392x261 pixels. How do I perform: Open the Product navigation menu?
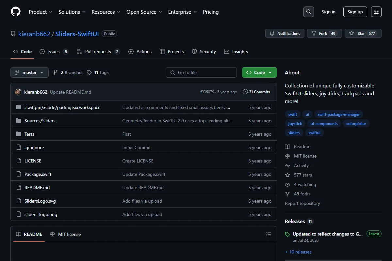click(x=41, y=12)
